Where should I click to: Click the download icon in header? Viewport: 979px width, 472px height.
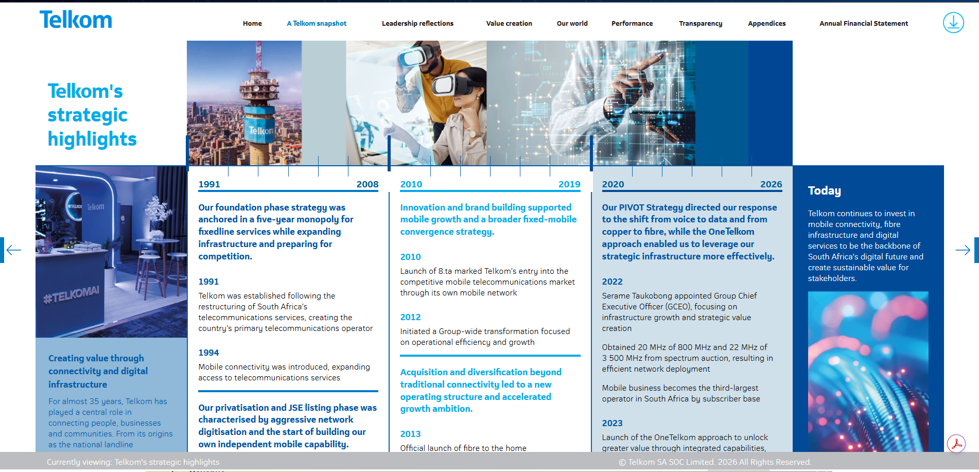click(953, 23)
